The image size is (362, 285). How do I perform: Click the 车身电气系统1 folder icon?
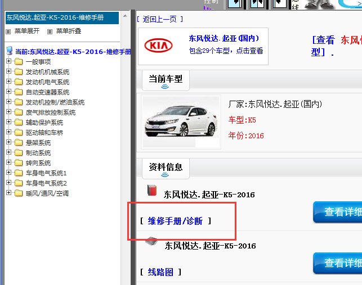[19, 173]
